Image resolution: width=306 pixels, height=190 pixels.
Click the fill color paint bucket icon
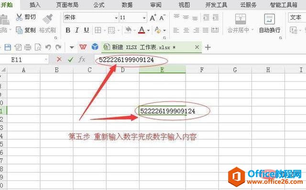point(128,30)
